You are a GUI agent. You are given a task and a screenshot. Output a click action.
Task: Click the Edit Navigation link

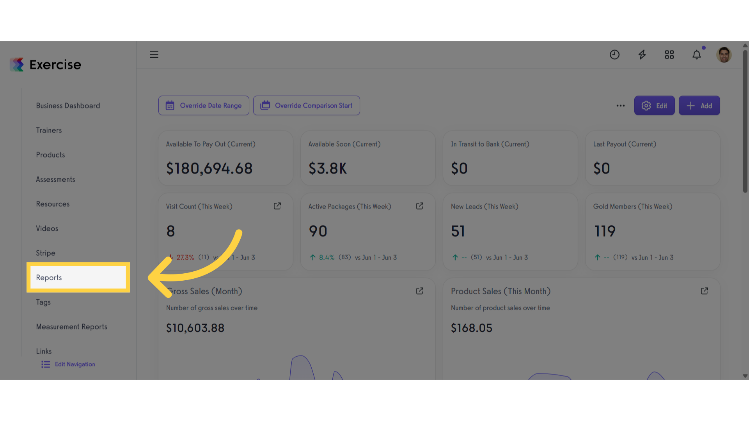pos(68,364)
